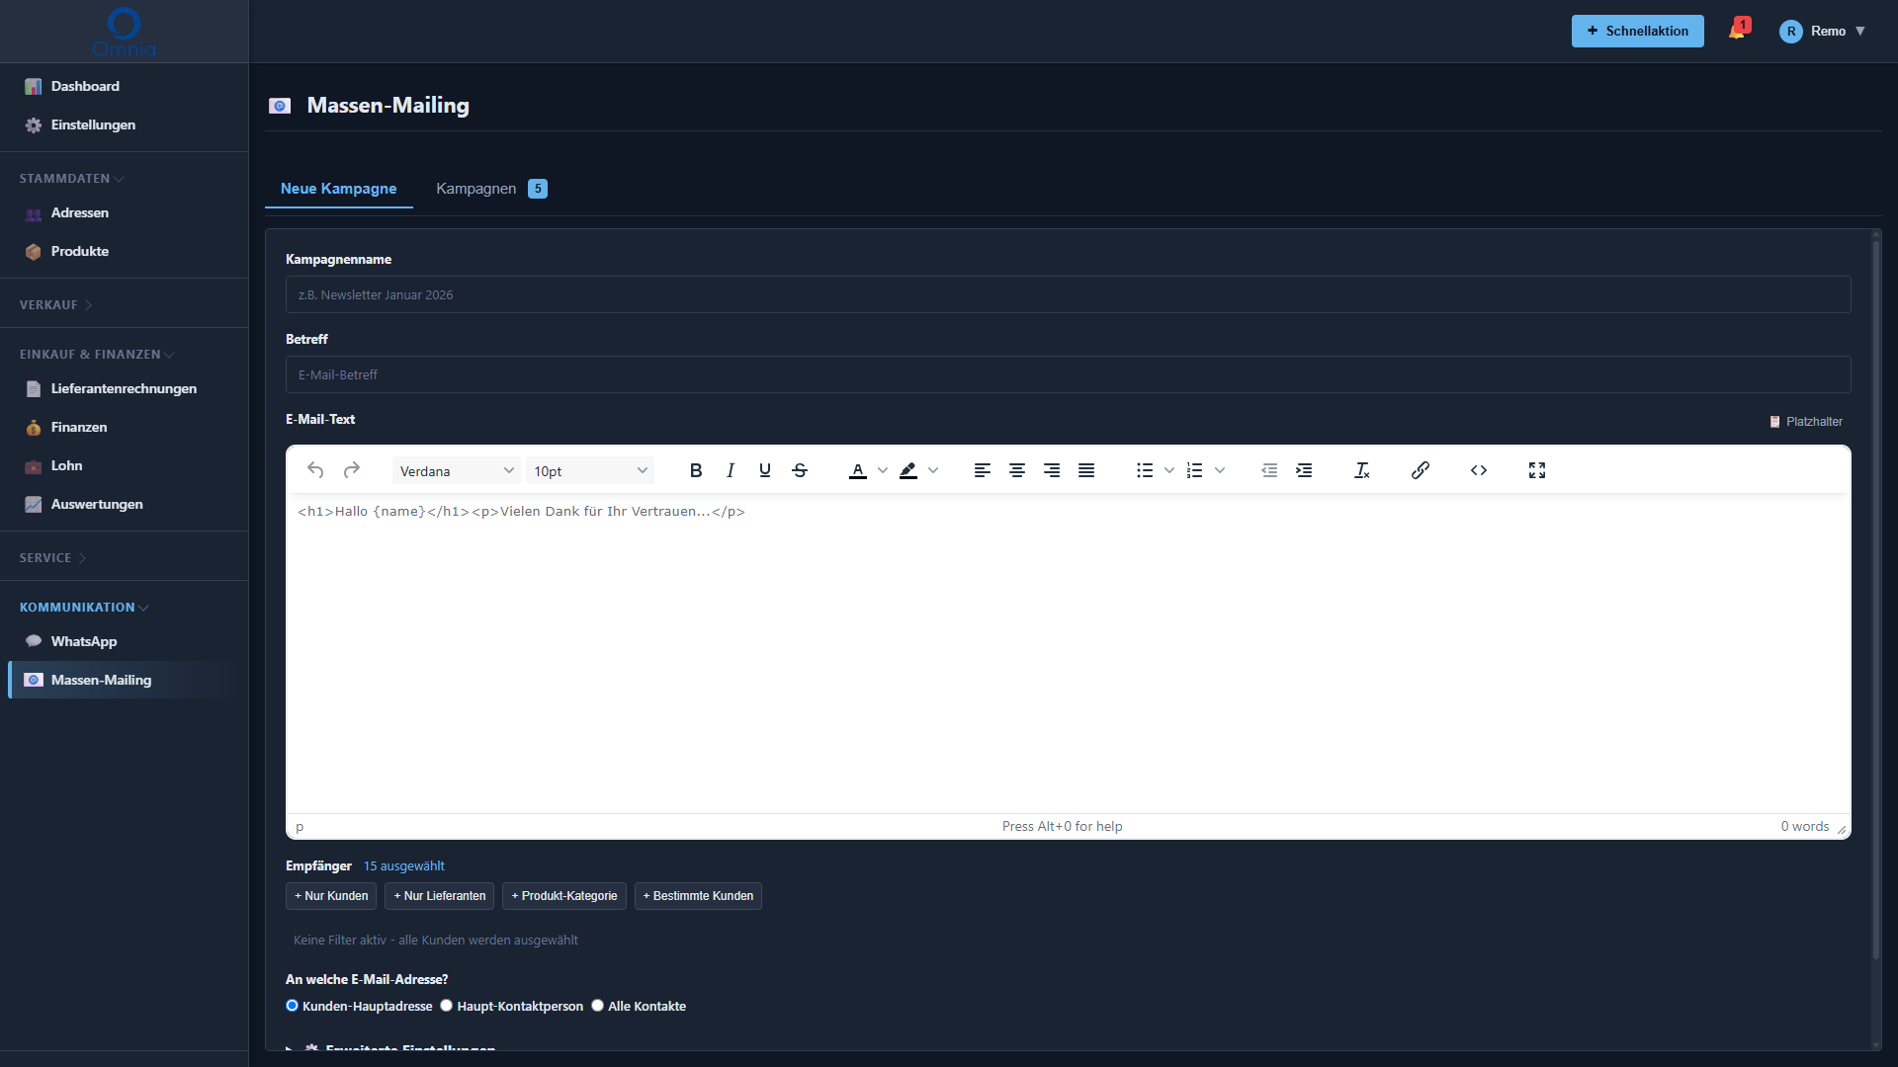Screen dimensions: 1898x1067
Task: Click the Platzhalter link
Action: click(1806, 422)
